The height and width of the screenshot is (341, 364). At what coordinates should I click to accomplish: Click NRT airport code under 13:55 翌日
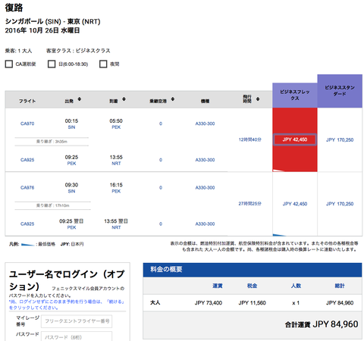click(x=116, y=227)
